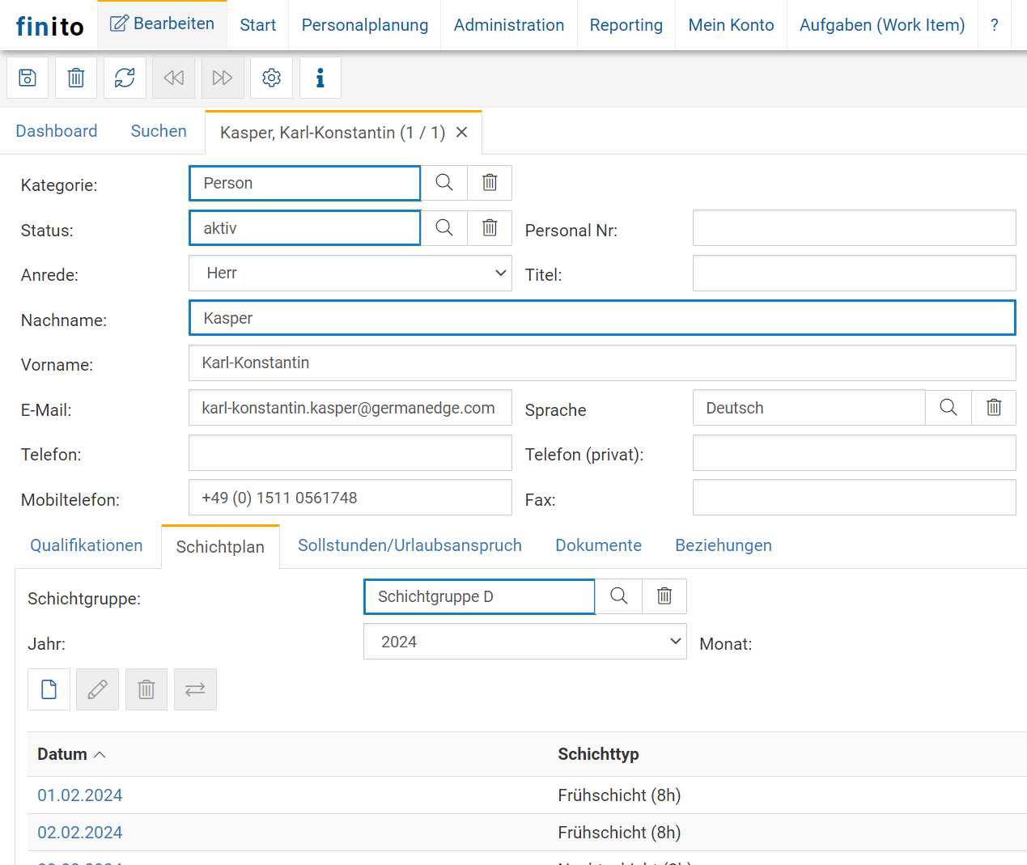
Task: Search for a Kategorie with magnifier icon
Action: [444, 183]
